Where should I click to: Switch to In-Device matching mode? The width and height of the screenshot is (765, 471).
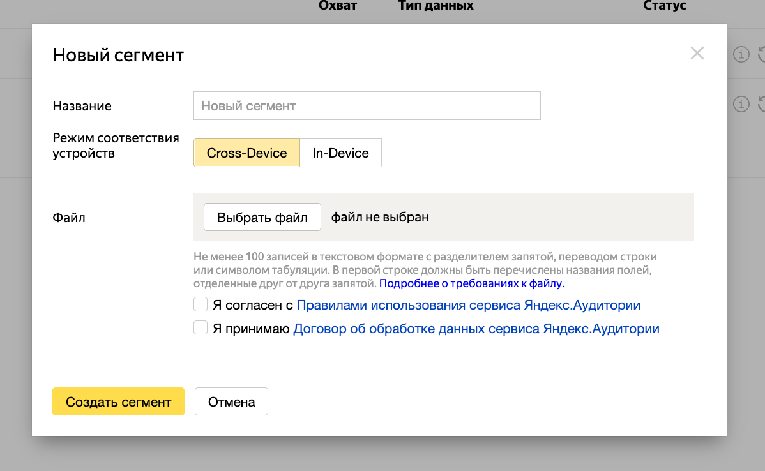coord(340,153)
